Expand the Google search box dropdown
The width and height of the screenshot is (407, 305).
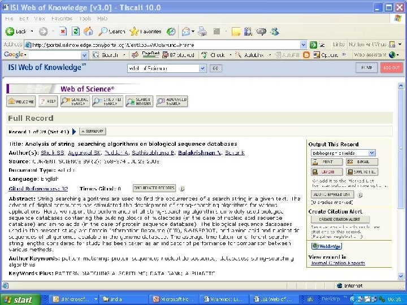coord(84,55)
